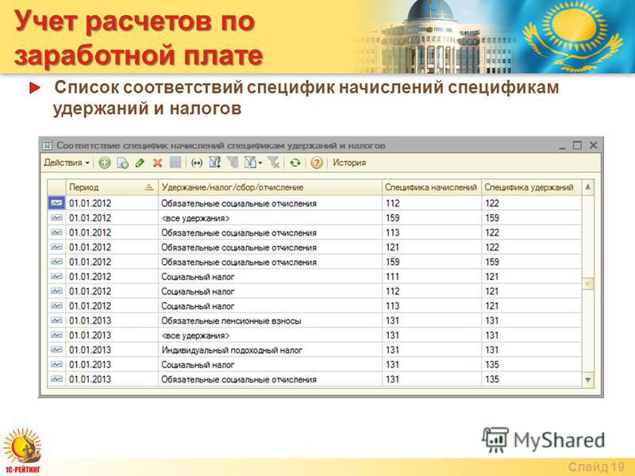Image resolution: width=635 pixels, height=476 pixels.
Task: Close the Соответствие специфик window
Action: 593,145
